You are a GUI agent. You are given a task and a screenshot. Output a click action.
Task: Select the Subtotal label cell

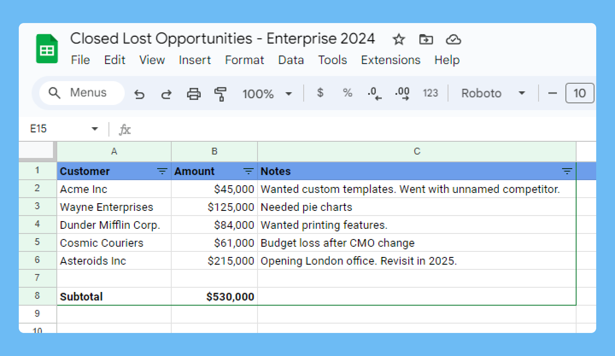coord(114,297)
